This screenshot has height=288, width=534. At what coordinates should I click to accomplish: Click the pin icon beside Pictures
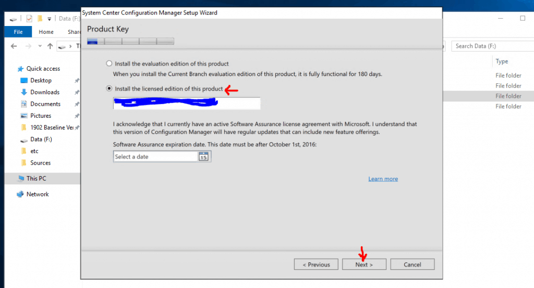[77, 116]
